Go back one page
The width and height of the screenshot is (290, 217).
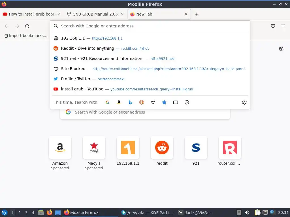tap(7, 26)
